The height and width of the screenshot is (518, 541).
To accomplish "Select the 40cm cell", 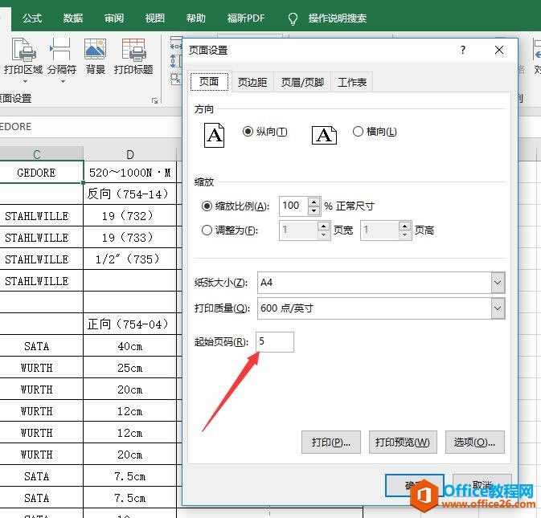I will coord(129,346).
